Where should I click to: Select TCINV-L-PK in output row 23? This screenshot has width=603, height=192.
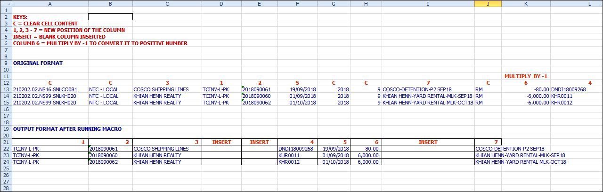tap(50, 155)
